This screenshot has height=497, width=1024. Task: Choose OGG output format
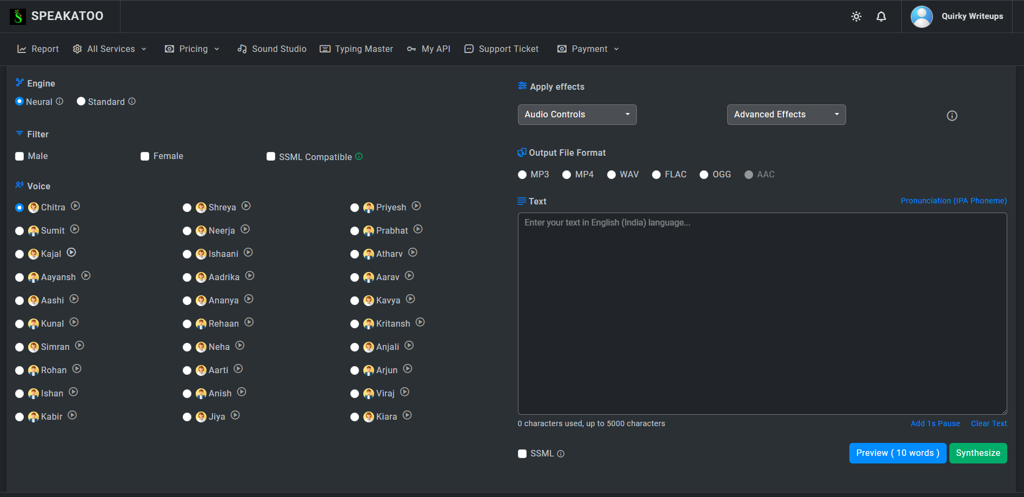pos(704,175)
